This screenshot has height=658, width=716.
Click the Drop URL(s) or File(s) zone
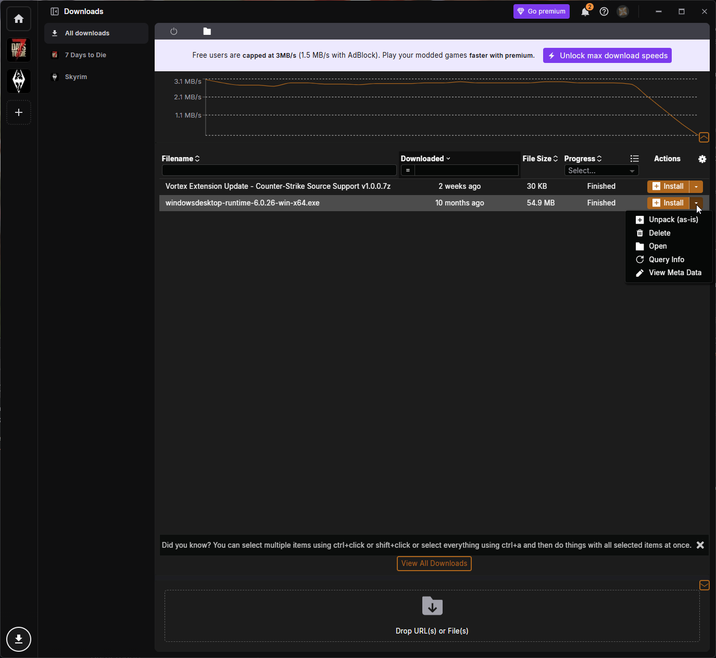(x=432, y=616)
